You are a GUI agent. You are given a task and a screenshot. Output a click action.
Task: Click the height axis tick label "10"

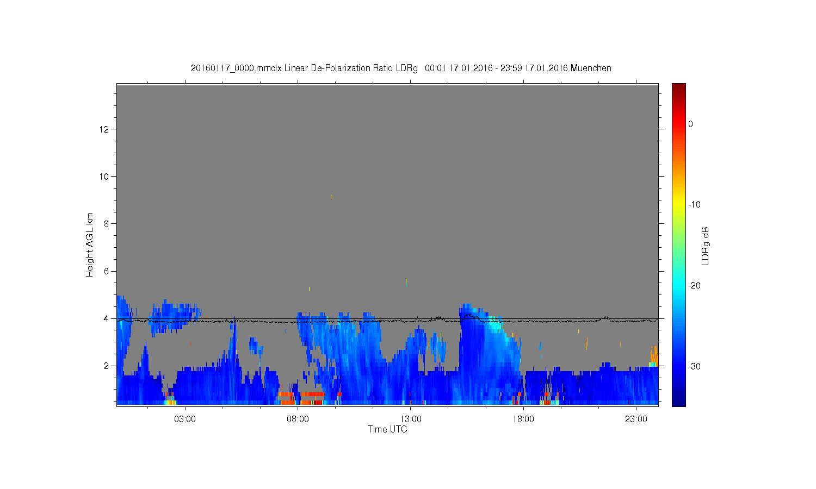[x=104, y=177]
